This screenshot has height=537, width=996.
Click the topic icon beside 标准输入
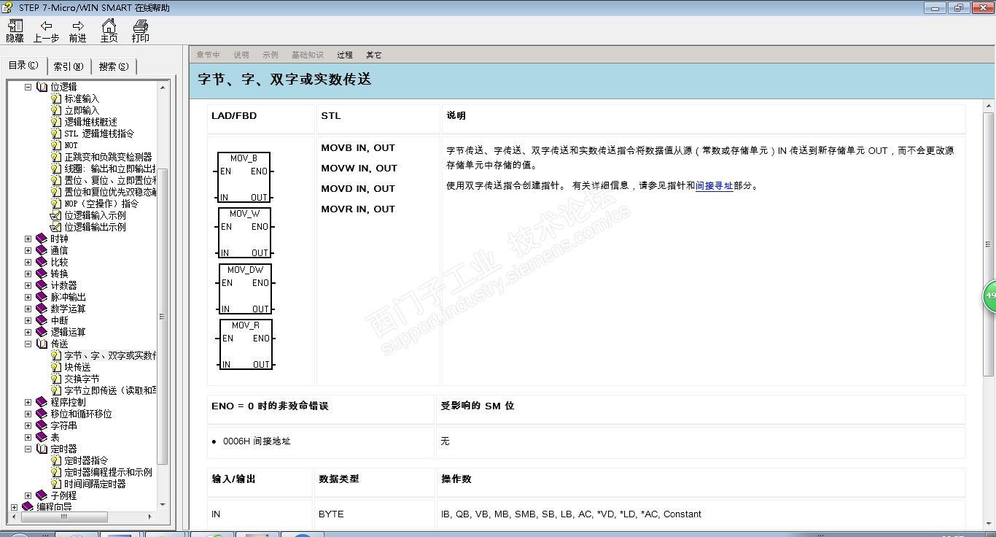pyautogui.click(x=56, y=98)
